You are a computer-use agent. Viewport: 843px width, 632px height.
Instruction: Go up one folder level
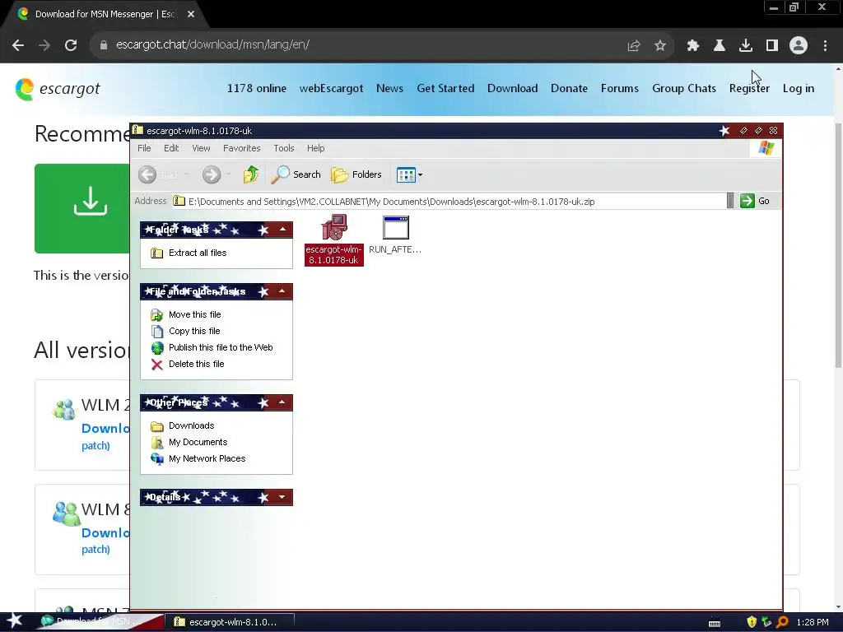pos(250,174)
